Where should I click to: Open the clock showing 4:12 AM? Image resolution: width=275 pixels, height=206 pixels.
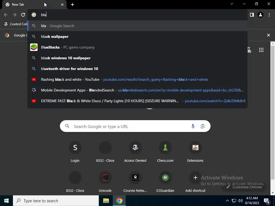click(252, 201)
